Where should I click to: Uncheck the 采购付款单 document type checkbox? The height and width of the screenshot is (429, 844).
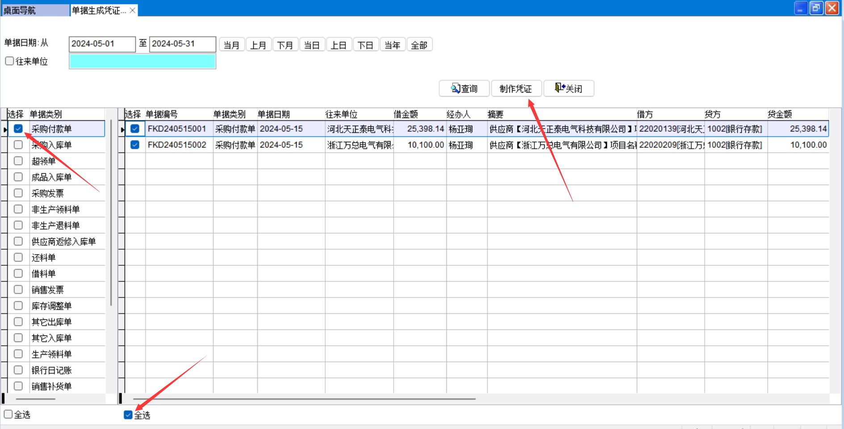pos(18,129)
